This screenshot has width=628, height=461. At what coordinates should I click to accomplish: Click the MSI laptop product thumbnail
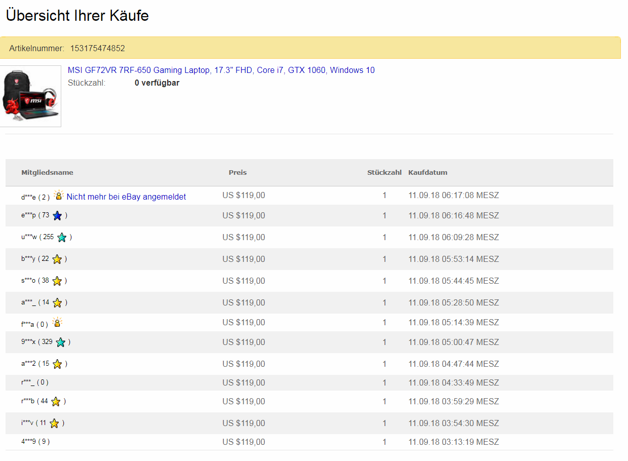[x=30, y=96]
